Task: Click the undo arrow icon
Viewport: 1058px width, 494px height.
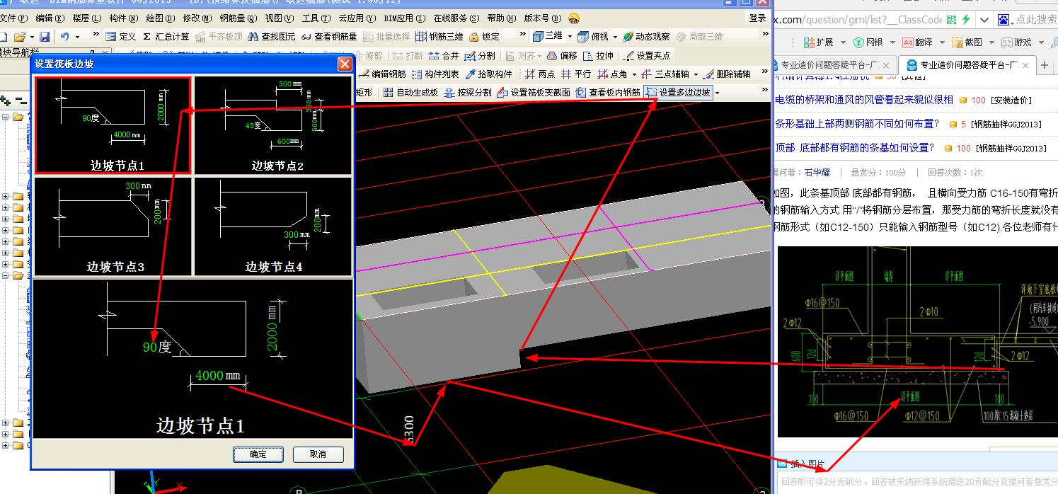Action: (65, 36)
